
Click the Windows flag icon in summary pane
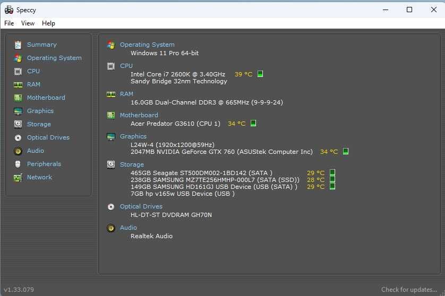coord(111,45)
